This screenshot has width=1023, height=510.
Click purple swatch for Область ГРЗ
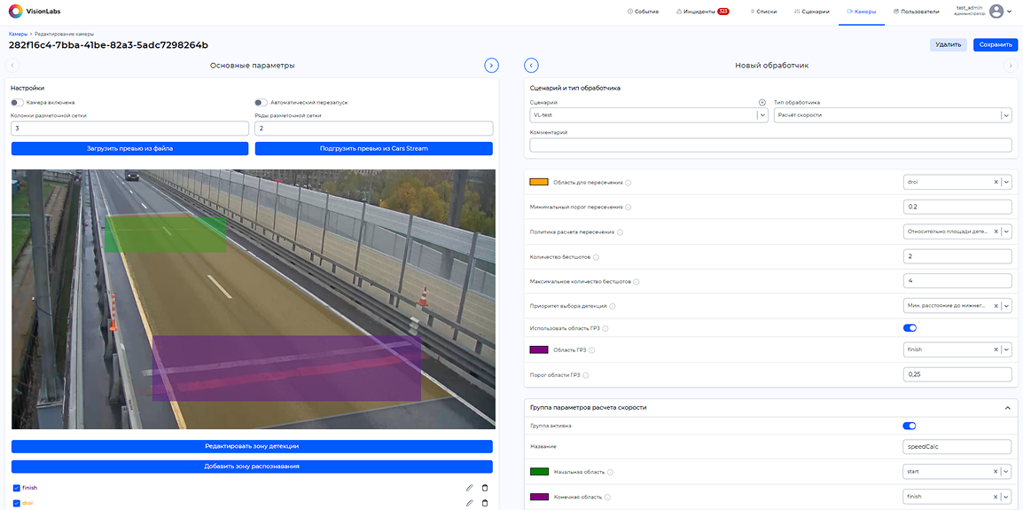(539, 350)
